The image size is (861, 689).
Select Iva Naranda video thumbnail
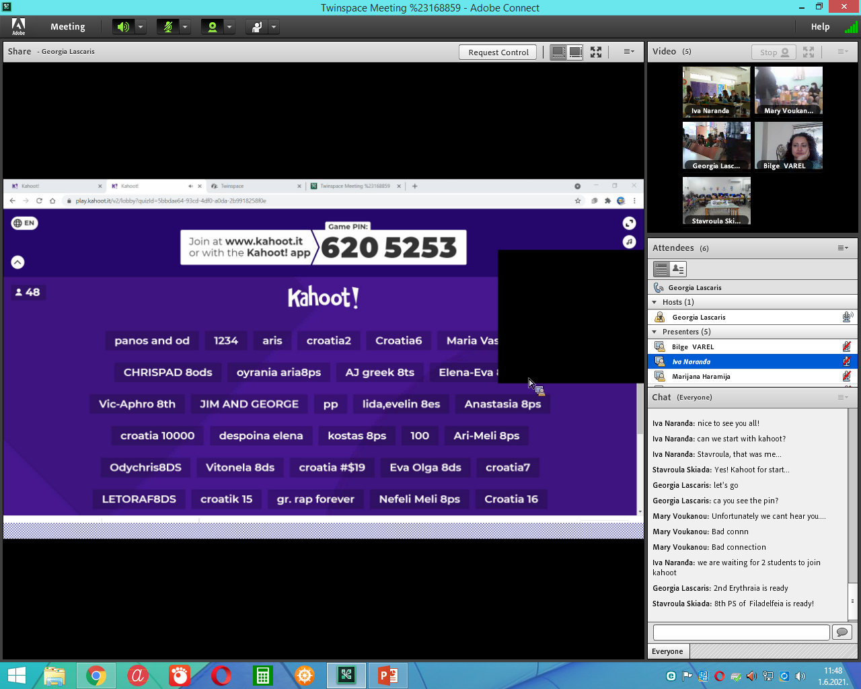[716, 91]
